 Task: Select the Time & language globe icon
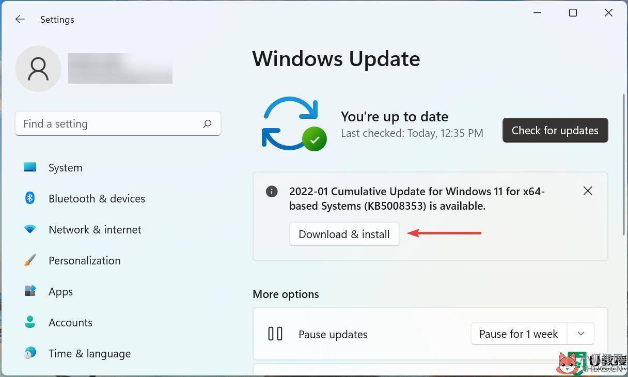(30, 353)
